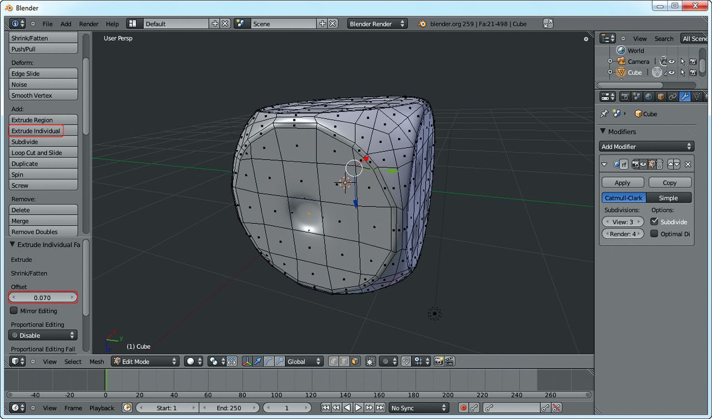Toggle limit selection to visible
The height and width of the screenshot is (419, 712).
(371, 361)
